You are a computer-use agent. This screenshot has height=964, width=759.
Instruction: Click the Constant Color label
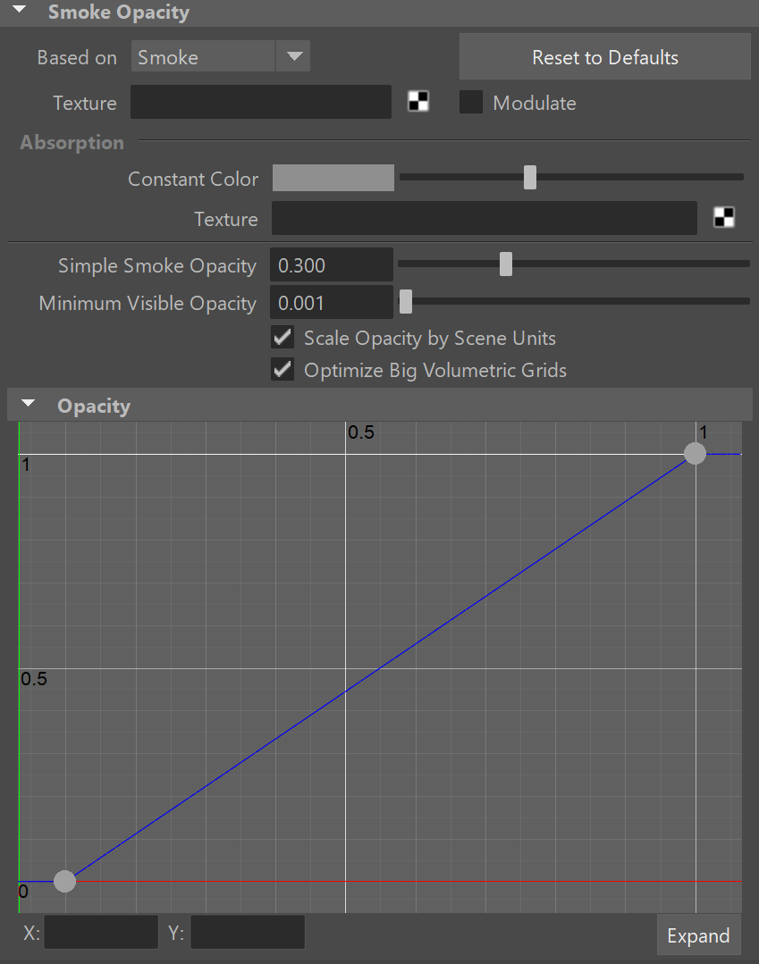coord(193,179)
